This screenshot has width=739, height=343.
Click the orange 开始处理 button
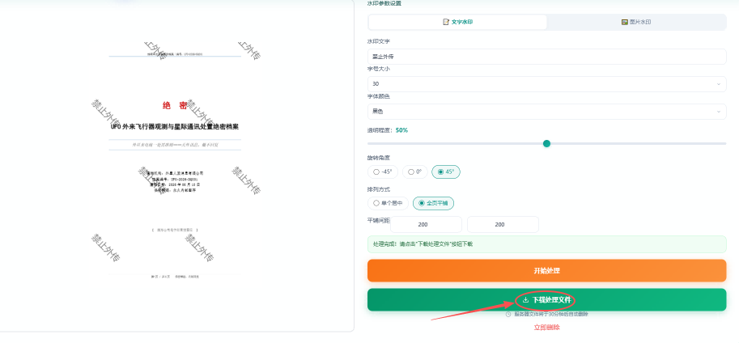[546, 271]
